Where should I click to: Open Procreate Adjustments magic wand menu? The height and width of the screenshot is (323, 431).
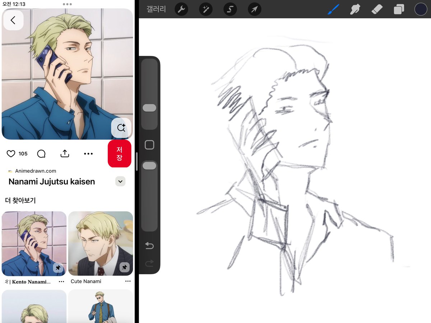[206, 9]
